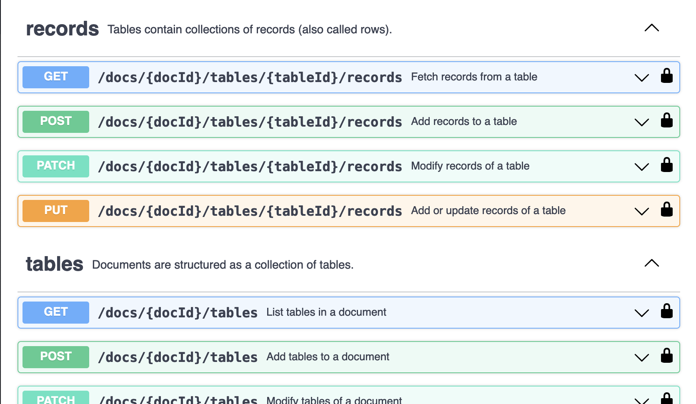This screenshot has width=696, height=404.
Task: Click 'Add tables to a document' summary text
Action: click(328, 357)
